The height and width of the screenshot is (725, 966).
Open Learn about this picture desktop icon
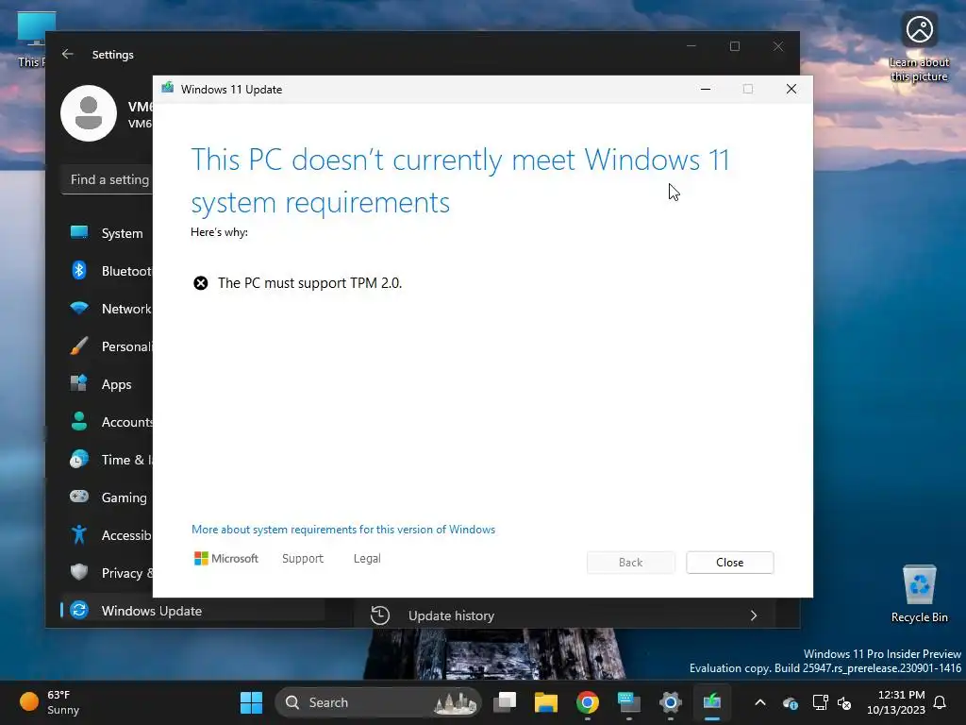919,47
